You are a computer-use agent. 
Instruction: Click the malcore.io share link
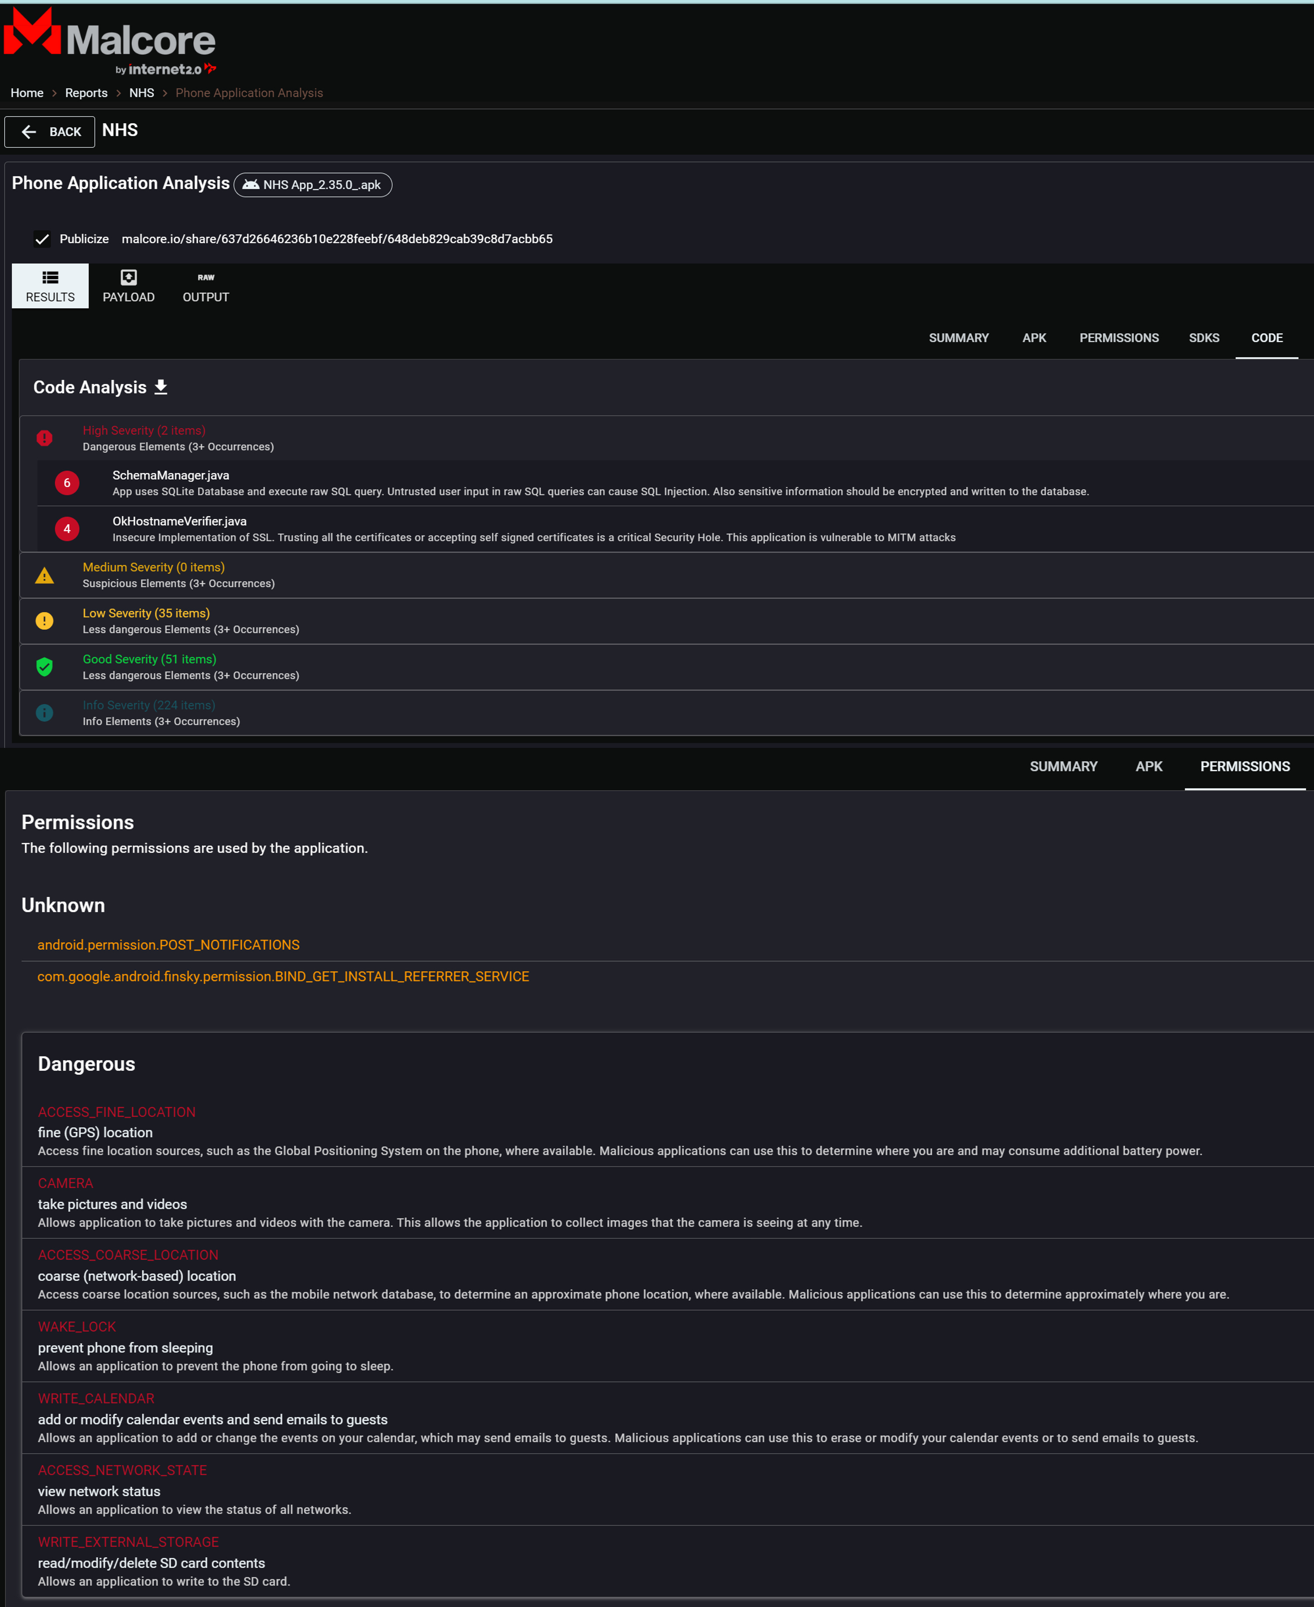point(337,238)
